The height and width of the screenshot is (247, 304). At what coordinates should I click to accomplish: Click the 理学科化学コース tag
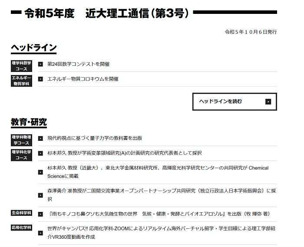point(21,155)
